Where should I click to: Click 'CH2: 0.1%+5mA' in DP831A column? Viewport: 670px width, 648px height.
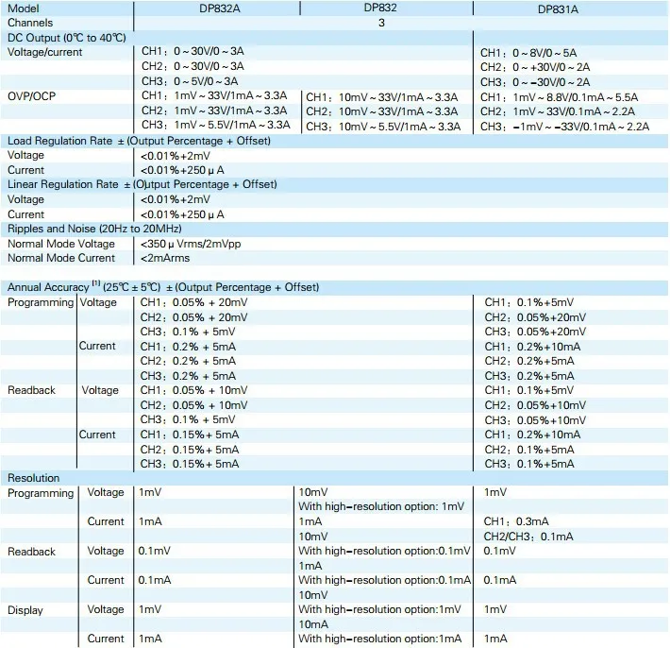(x=529, y=450)
